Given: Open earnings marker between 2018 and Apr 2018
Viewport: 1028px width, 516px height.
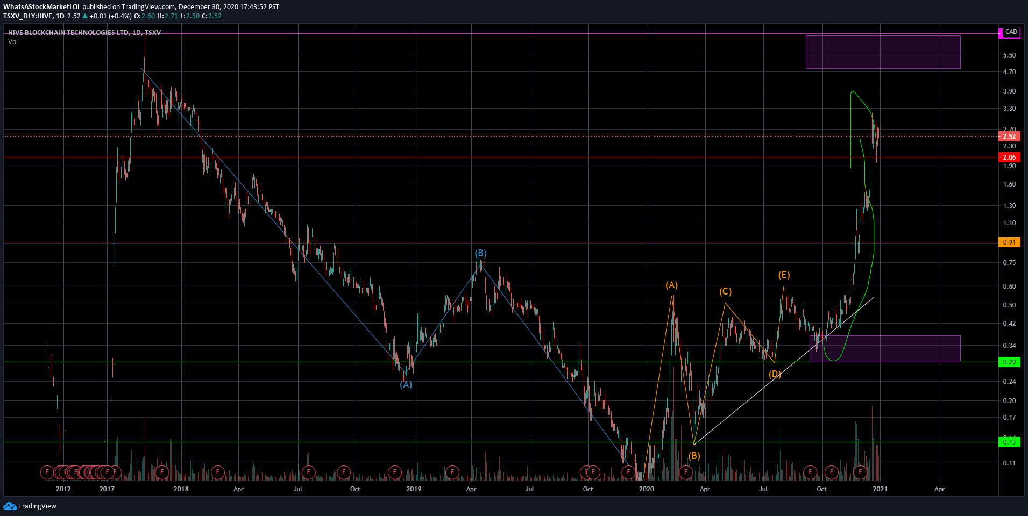Looking at the screenshot, I should (217, 472).
